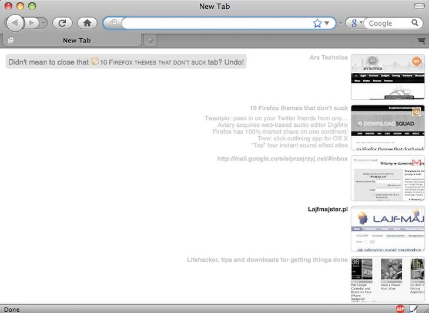The height and width of the screenshot is (313, 429).
Task: Open the list all tabs button
Action: [x=421, y=41]
